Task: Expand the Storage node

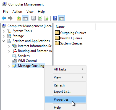Action: (4, 36)
